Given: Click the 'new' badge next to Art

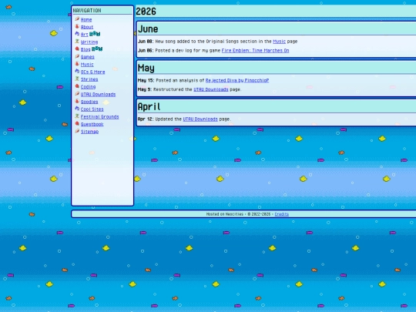Looking at the screenshot, I should click(95, 34).
